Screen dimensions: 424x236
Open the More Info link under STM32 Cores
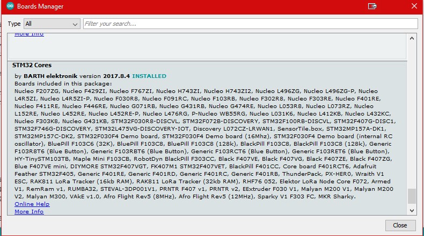pos(29,212)
